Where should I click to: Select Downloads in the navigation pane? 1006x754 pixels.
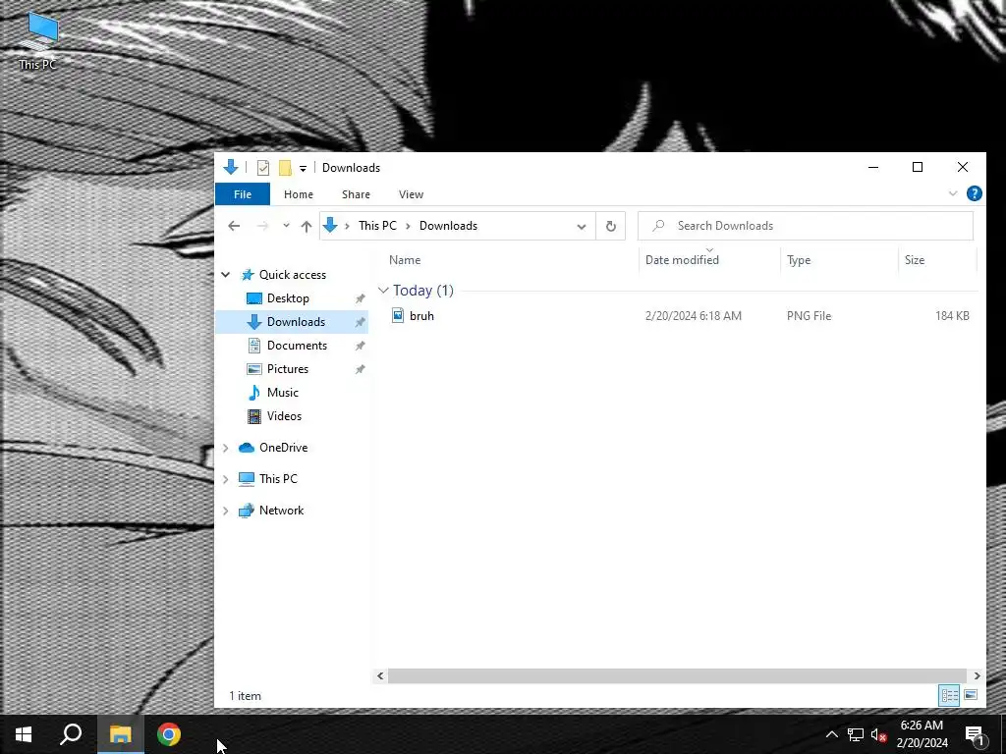click(291, 322)
